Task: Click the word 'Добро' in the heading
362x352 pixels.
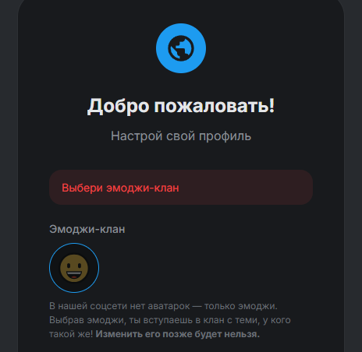Action: click(x=119, y=106)
